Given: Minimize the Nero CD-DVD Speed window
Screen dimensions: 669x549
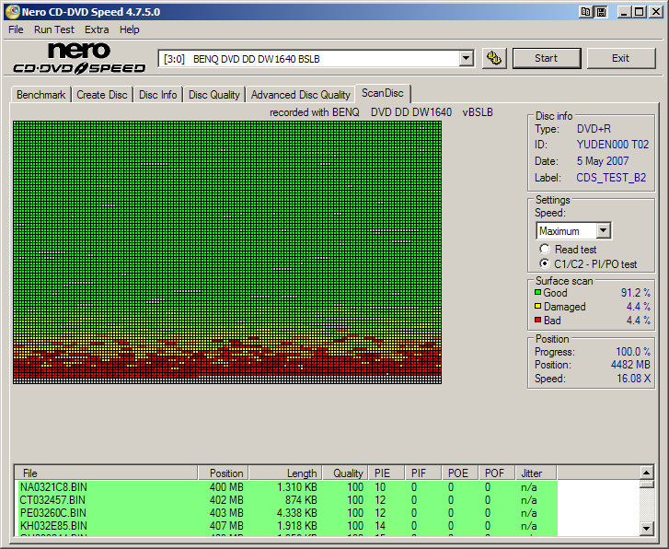Looking at the screenshot, I should (x=624, y=12).
